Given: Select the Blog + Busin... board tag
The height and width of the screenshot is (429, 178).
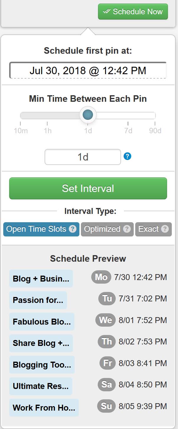Looking at the screenshot, I should (41, 279).
